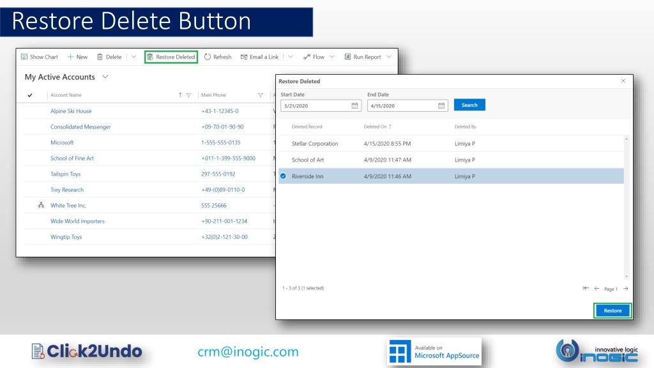The height and width of the screenshot is (368, 654).
Task: Open the Account Name column filter
Action: point(188,95)
